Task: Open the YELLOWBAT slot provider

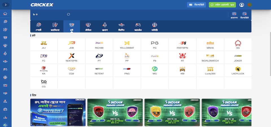Action: tap(127, 45)
